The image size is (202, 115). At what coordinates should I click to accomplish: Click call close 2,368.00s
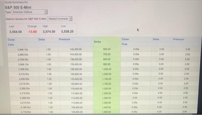pos(25,89)
